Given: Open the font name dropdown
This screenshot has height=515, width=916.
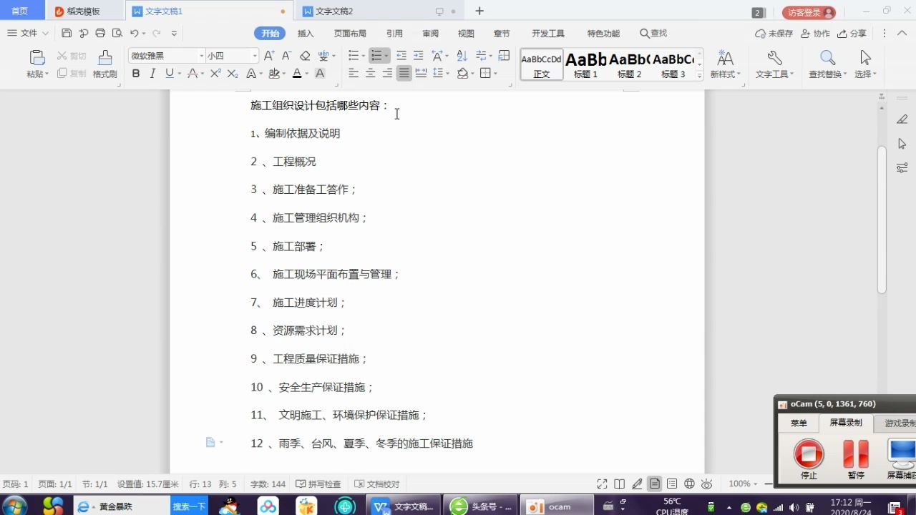Looking at the screenshot, I should tap(163, 55).
